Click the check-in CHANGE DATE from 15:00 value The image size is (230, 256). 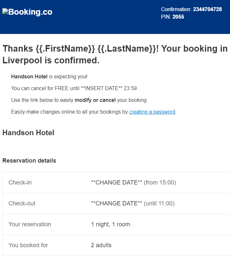tap(133, 183)
